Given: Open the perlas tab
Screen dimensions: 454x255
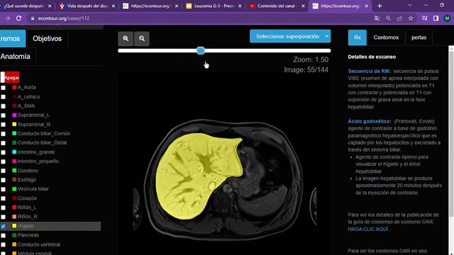Looking at the screenshot, I should tap(419, 38).
